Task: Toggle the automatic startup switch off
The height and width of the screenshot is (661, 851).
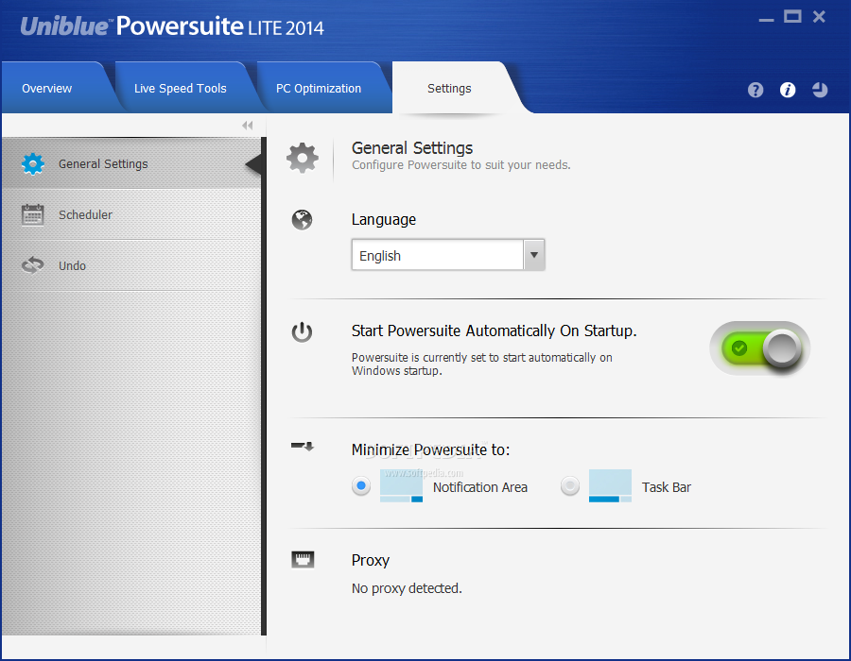Action: (x=760, y=348)
